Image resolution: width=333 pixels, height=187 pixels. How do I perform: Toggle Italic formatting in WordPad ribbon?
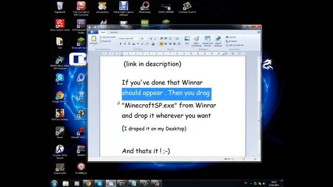(x=125, y=44)
